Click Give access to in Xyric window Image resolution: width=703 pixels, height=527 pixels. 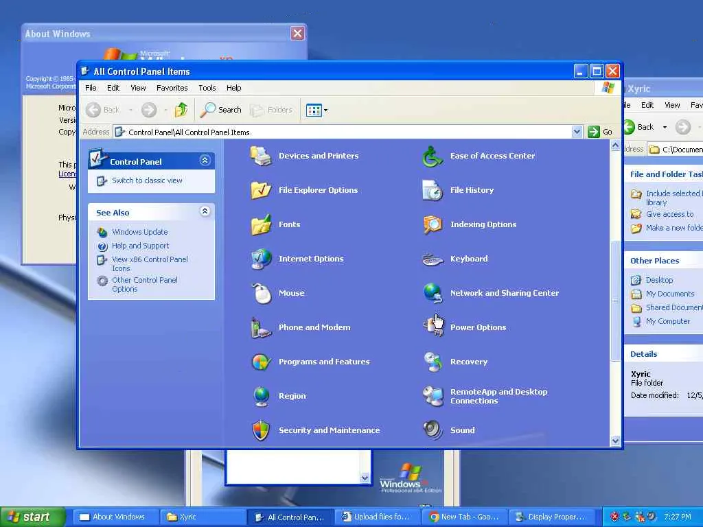669,214
